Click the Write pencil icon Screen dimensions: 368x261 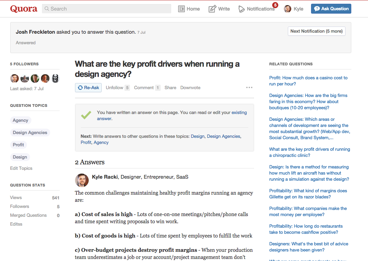point(212,9)
